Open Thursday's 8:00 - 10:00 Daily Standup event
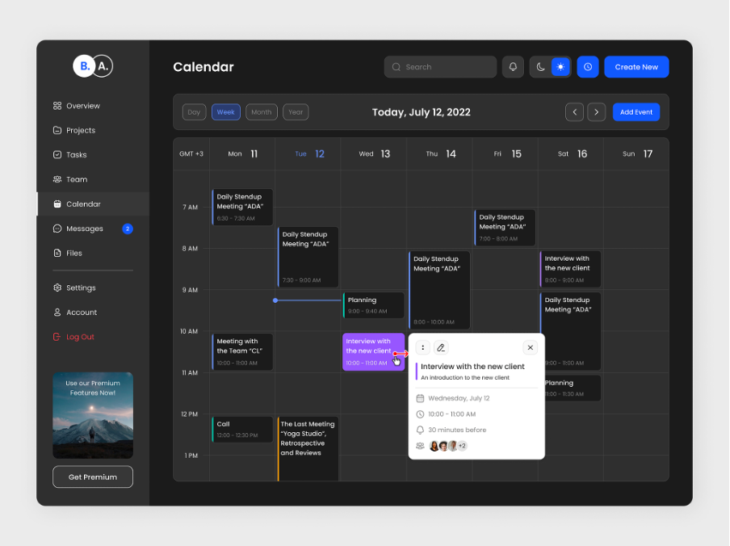 tap(439, 290)
